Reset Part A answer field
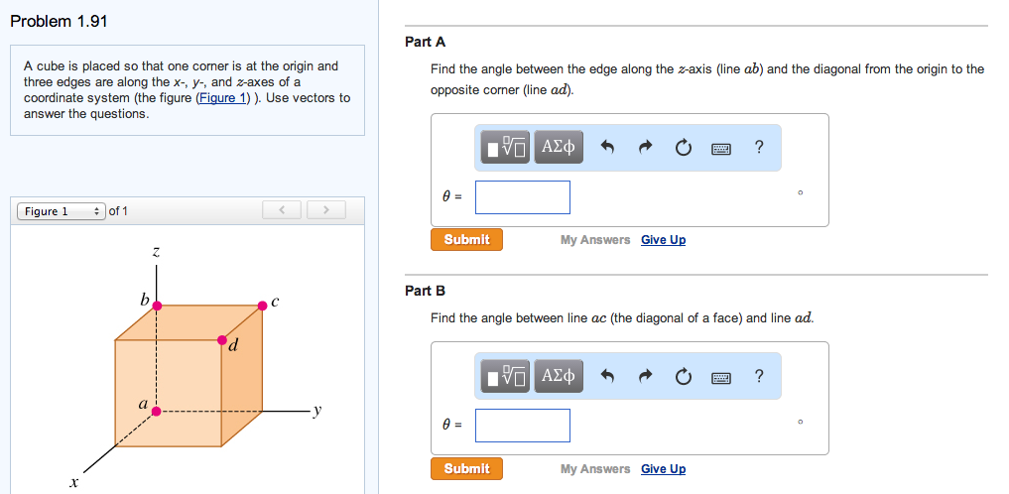This screenshot has width=1009, height=494. [x=683, y=148]
